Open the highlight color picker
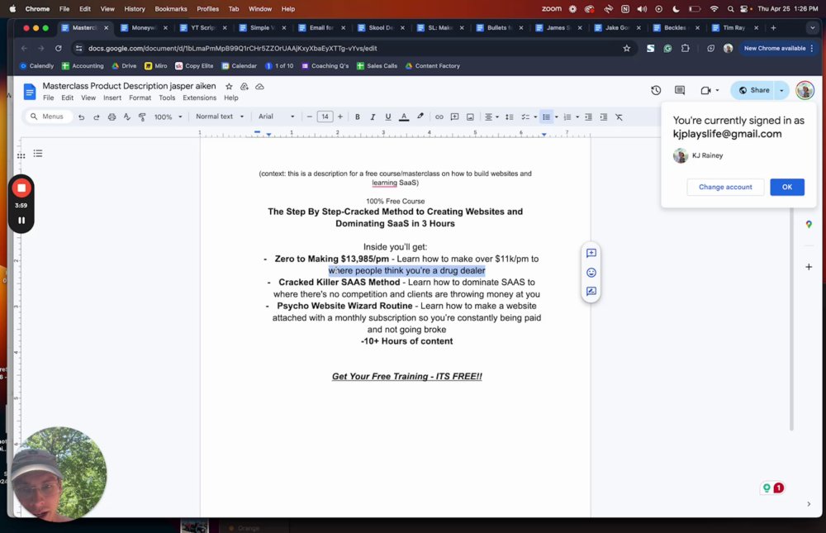 (420, 117)
